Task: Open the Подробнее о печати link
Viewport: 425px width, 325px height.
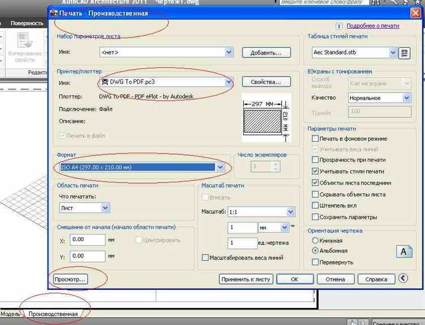Action: (x=373, y=26)
